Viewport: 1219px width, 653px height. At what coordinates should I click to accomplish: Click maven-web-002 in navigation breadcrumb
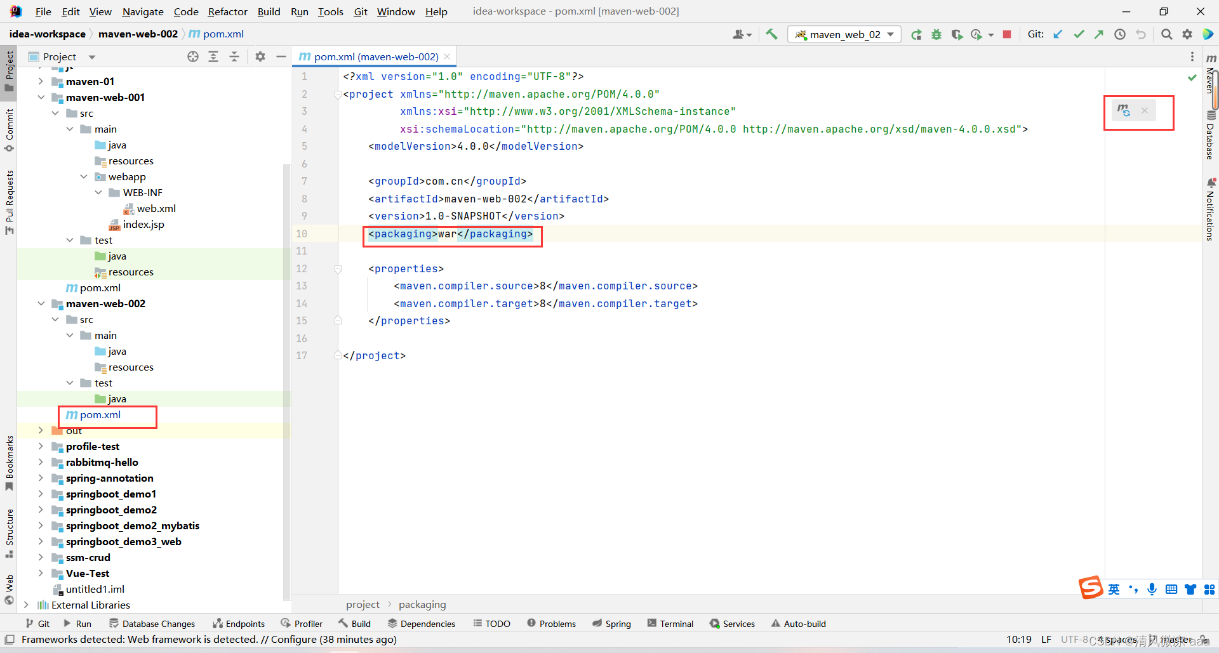coord(138,34)
